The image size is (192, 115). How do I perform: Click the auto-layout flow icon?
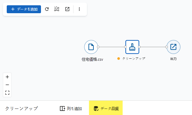click(57, 9)
